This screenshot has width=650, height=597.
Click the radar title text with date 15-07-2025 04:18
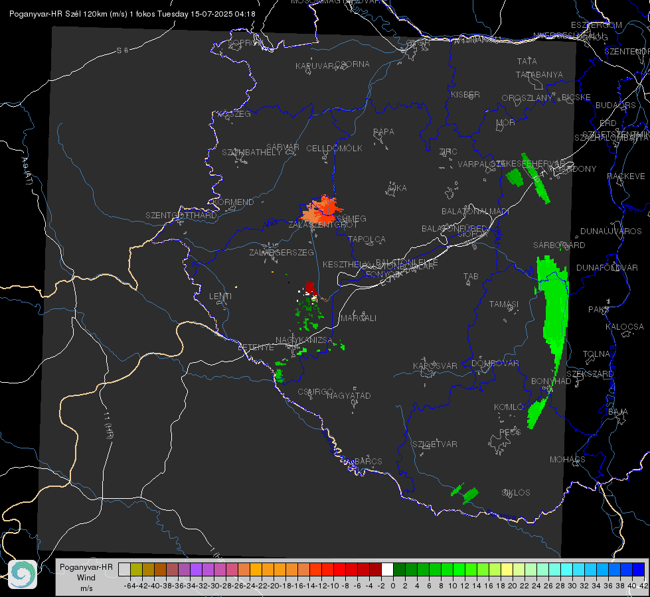(132, 14)
